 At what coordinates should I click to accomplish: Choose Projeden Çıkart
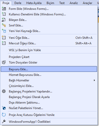[x=49, y=57]
